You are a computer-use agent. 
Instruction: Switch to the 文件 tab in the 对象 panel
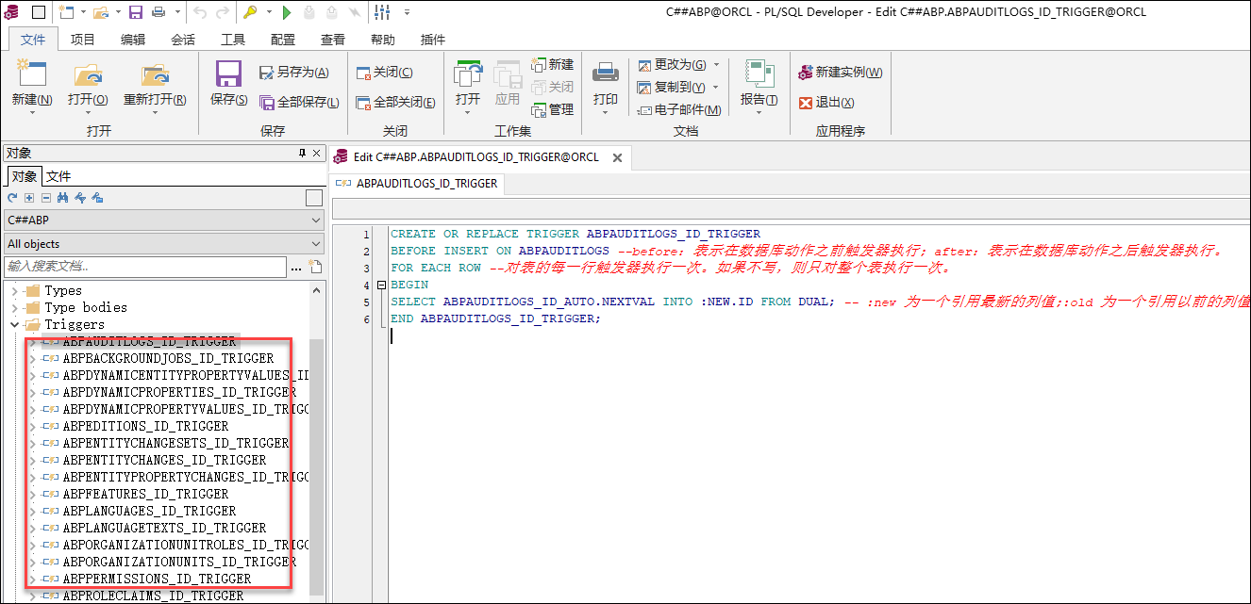[x=58, y=176]
